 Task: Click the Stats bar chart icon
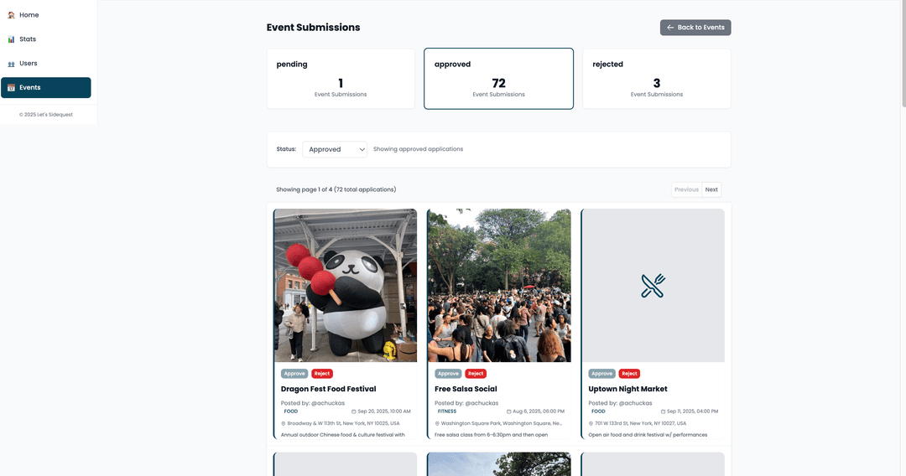click(11, 39)
